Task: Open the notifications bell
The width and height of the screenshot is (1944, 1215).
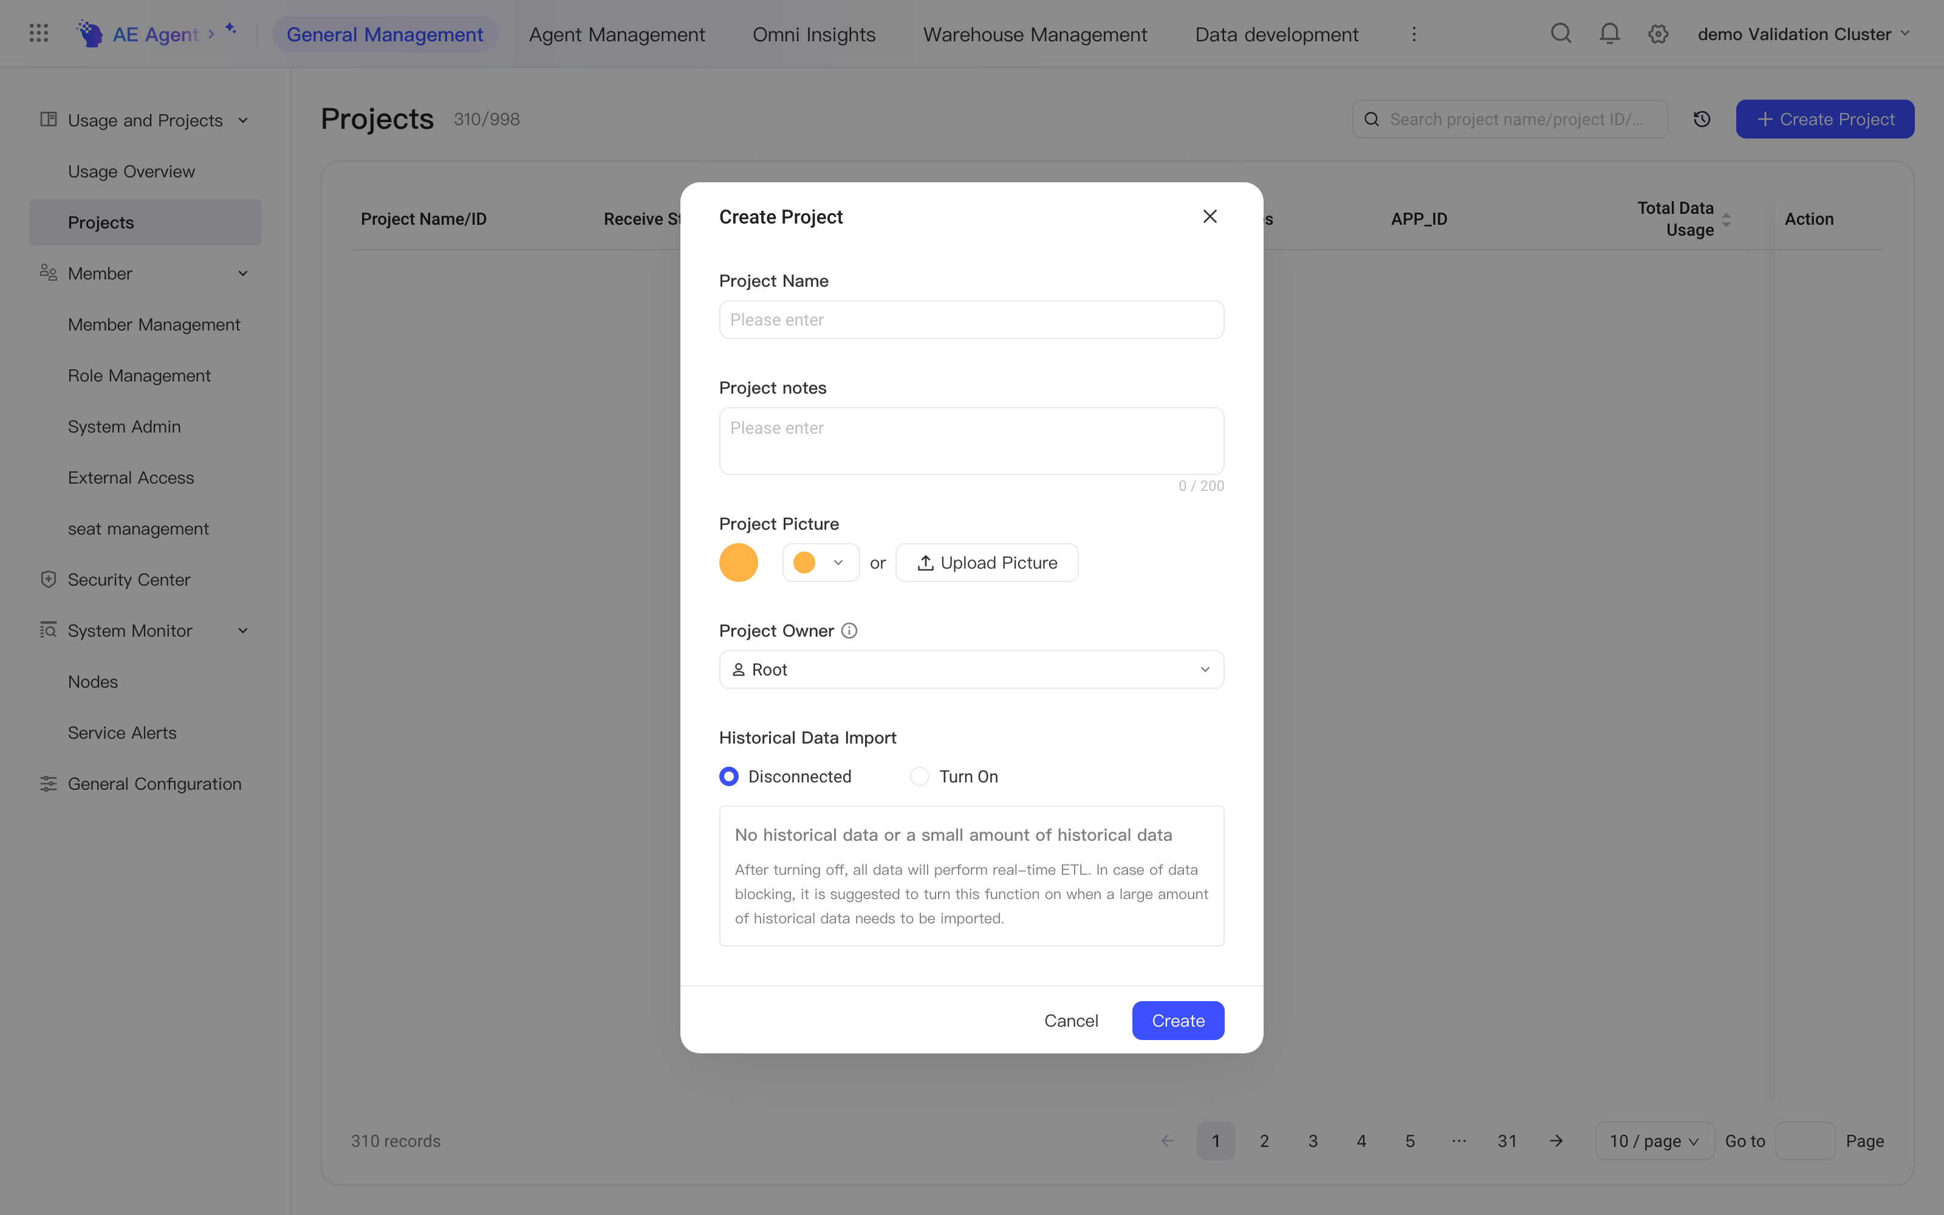Action: [1609, 33]
